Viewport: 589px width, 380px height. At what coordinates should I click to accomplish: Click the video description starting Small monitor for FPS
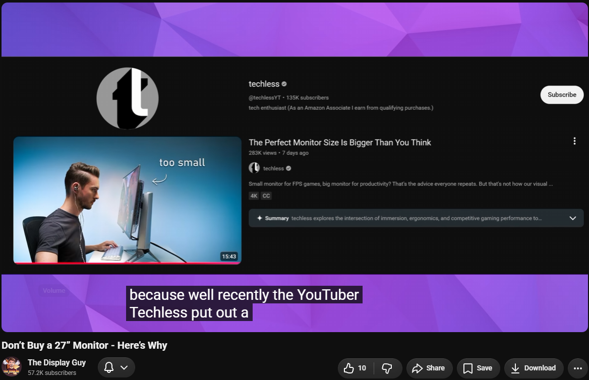(x=400, y=183)
